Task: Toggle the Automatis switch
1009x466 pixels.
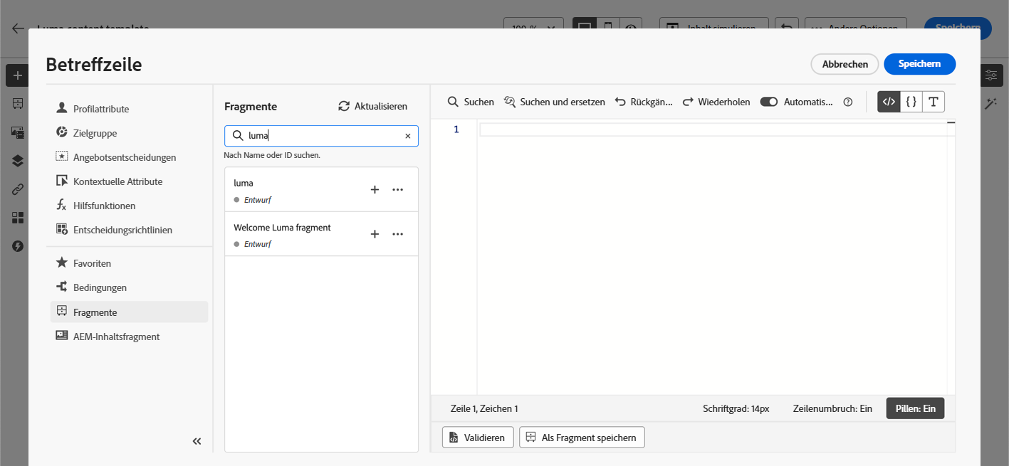Action: 769,102
